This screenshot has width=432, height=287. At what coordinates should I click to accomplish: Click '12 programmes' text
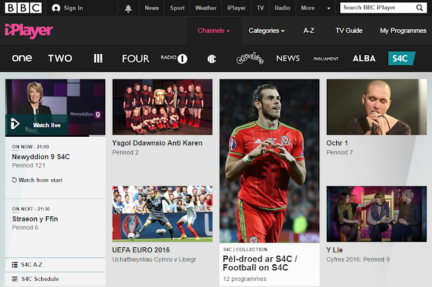point(244,279)
